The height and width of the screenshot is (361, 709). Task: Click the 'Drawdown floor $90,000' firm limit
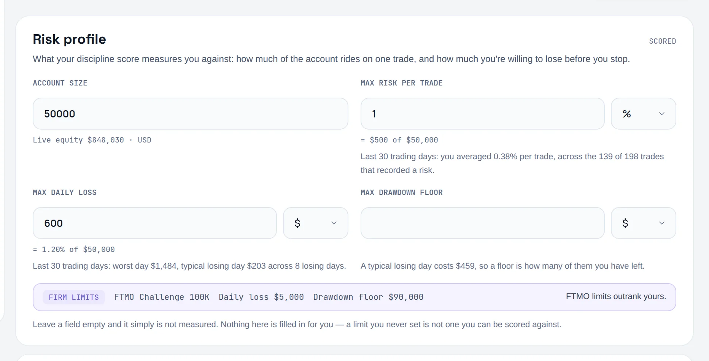point(368,297)
